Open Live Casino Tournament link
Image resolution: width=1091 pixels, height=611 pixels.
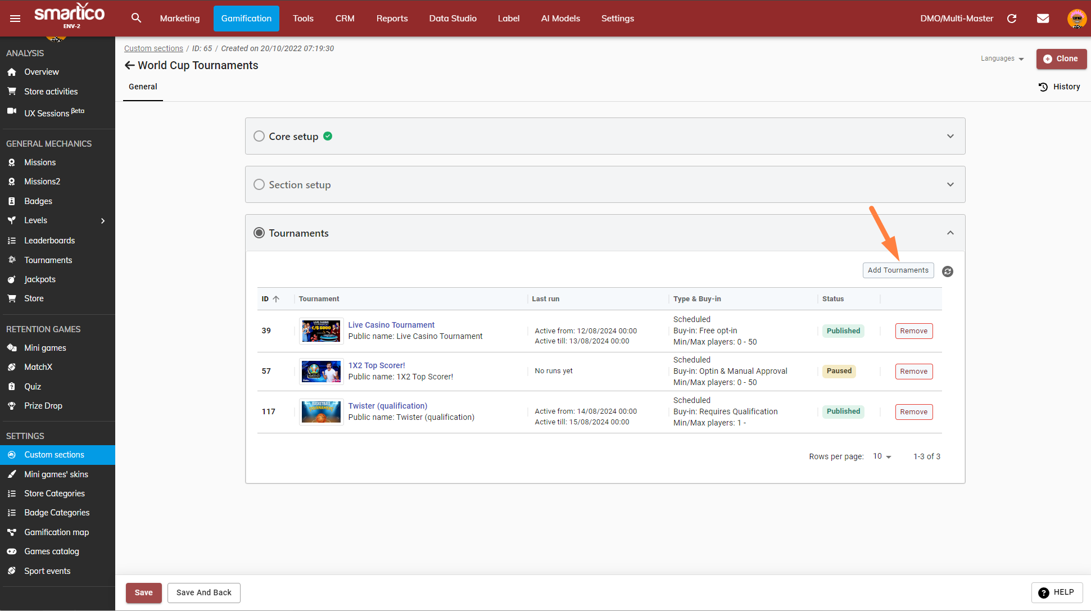point(391,325)
